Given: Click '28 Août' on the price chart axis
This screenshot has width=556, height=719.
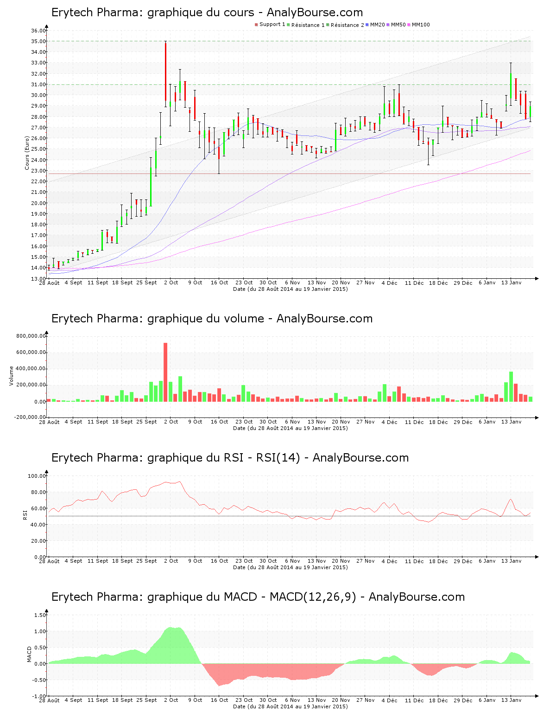Looking at the screenshot, I should (x=49, y=282).
